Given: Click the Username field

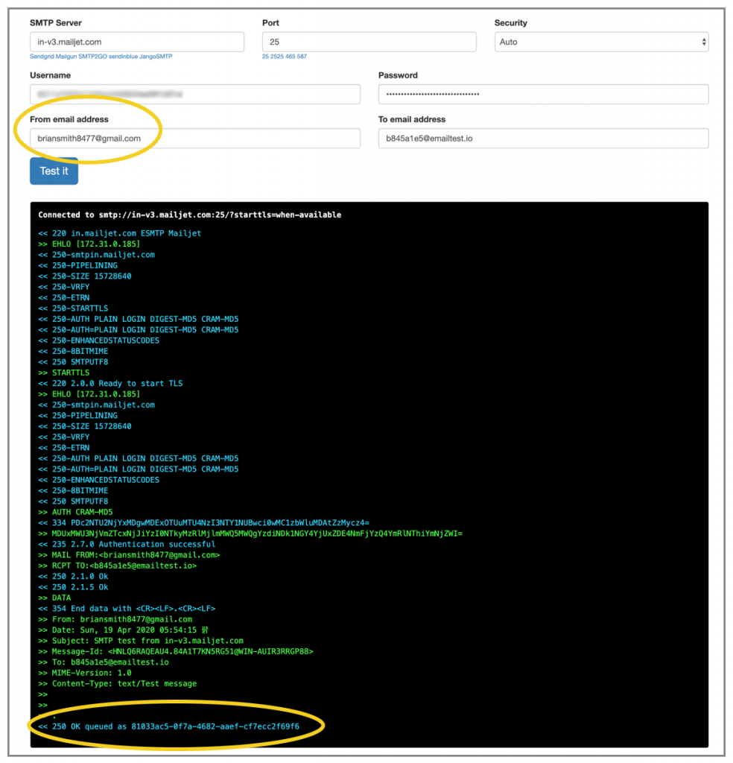Looking at the screenshot, I should (195, 94).
